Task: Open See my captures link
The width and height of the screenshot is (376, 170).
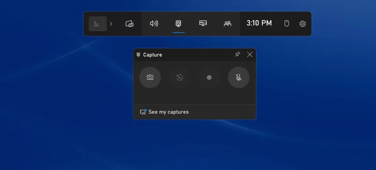Action: (x=169, y=112)
